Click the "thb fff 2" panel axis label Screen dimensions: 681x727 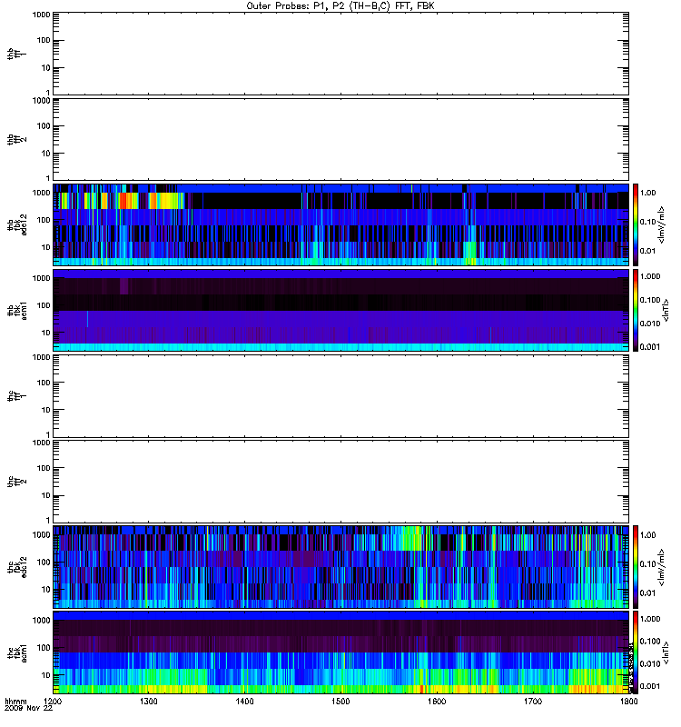point(16,140)
